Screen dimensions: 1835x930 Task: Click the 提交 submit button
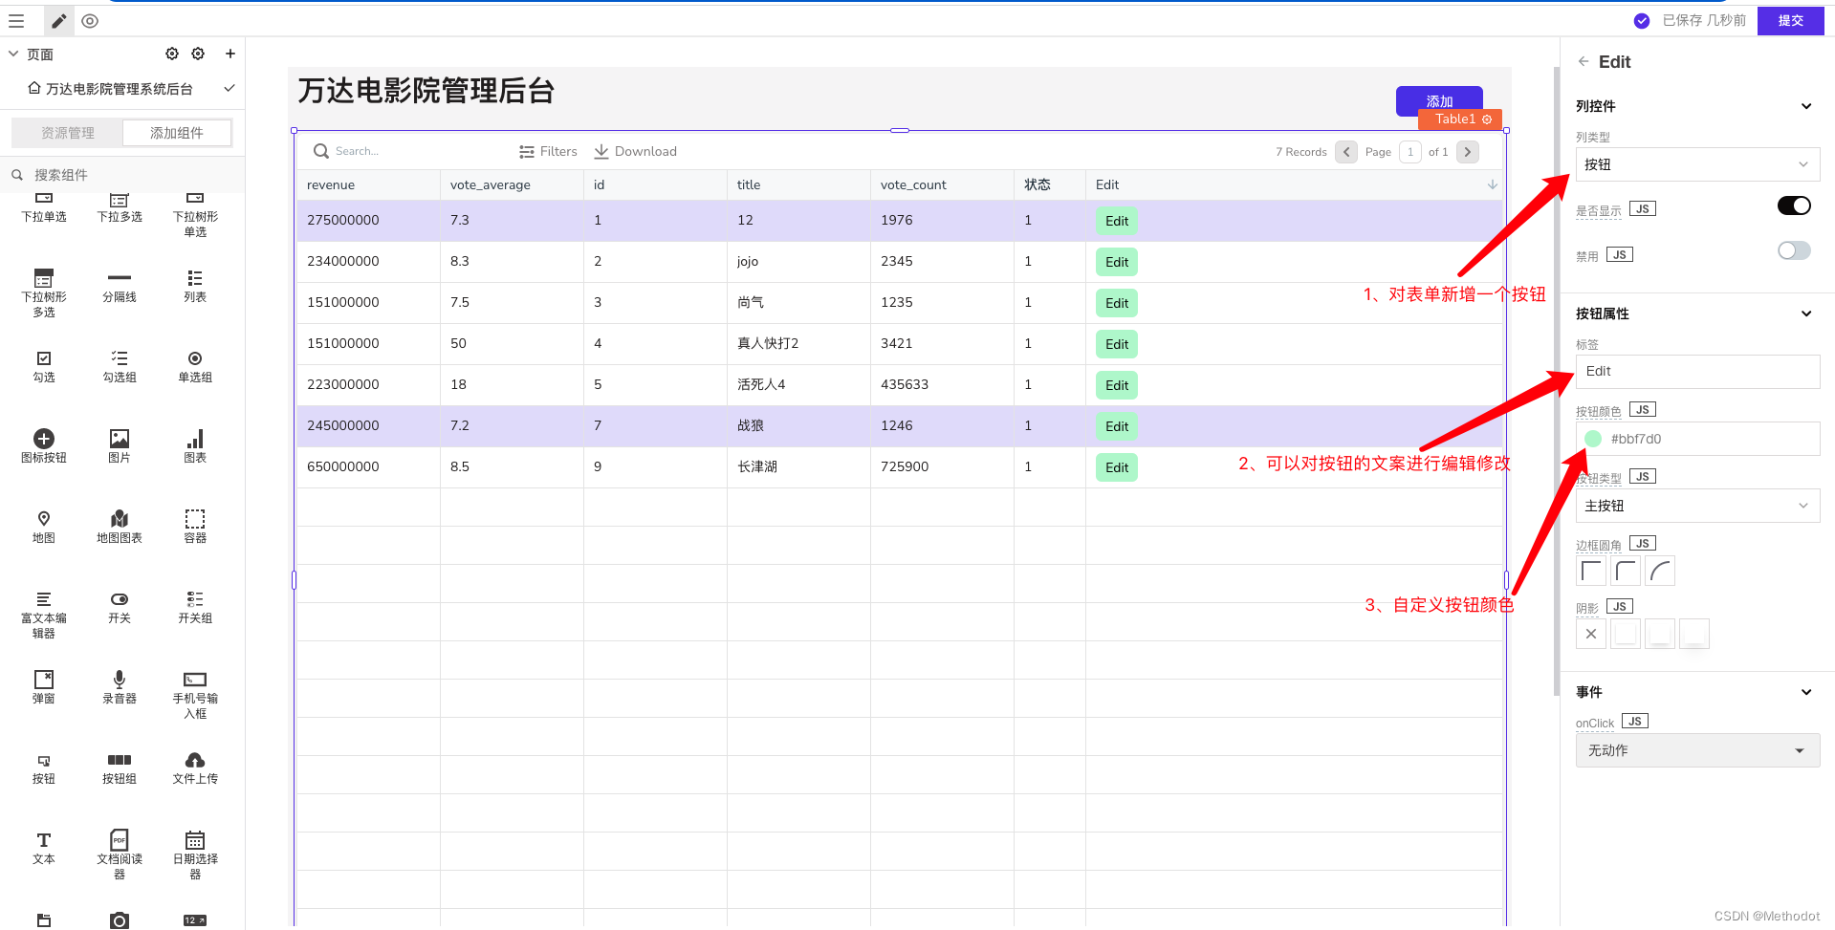(1790, 20)
